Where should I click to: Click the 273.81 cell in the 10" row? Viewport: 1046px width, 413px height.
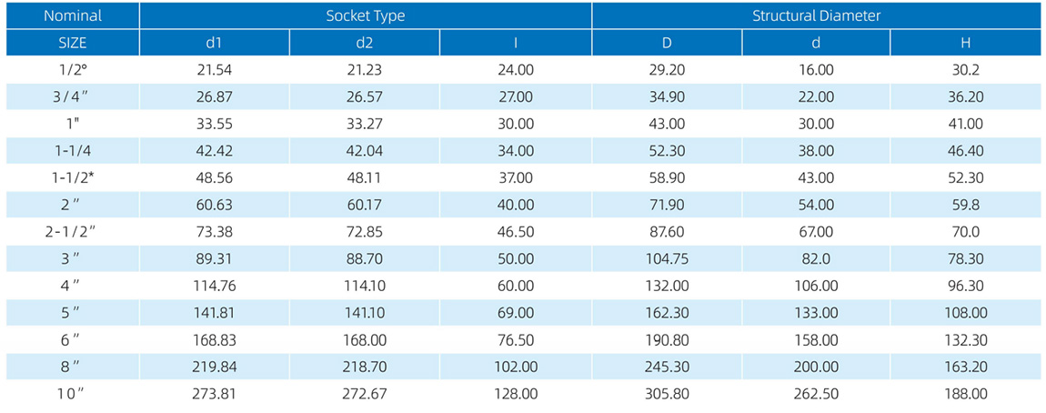(x=215, y=394)
